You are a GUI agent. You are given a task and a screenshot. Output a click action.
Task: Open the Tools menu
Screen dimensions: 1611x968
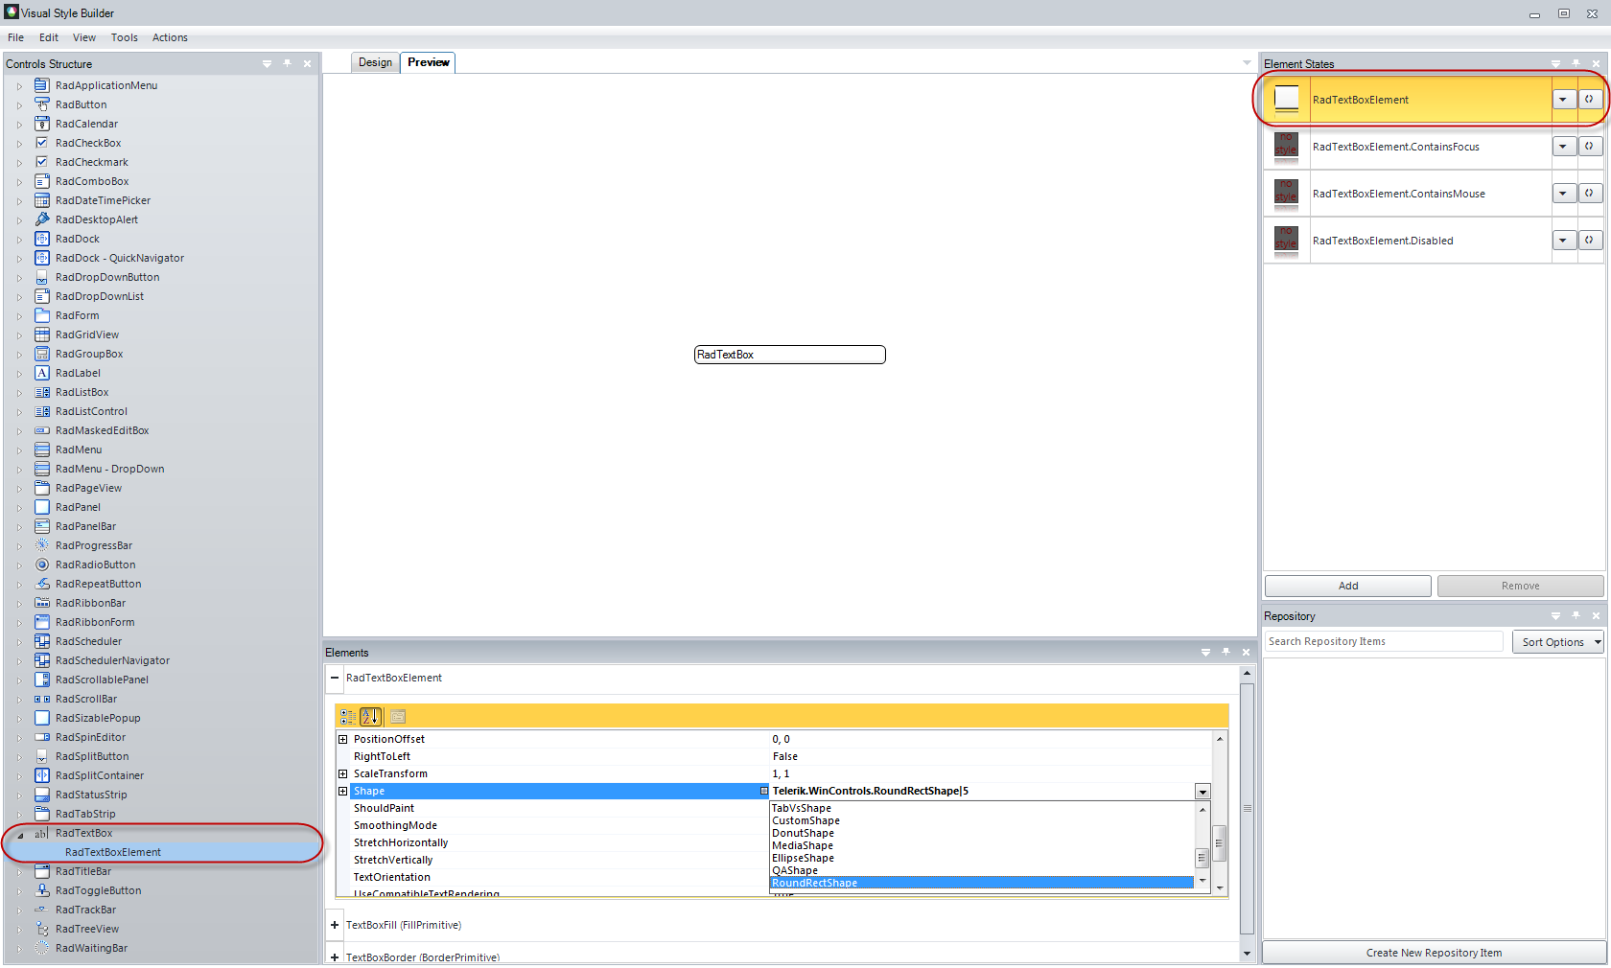[125, 37]
